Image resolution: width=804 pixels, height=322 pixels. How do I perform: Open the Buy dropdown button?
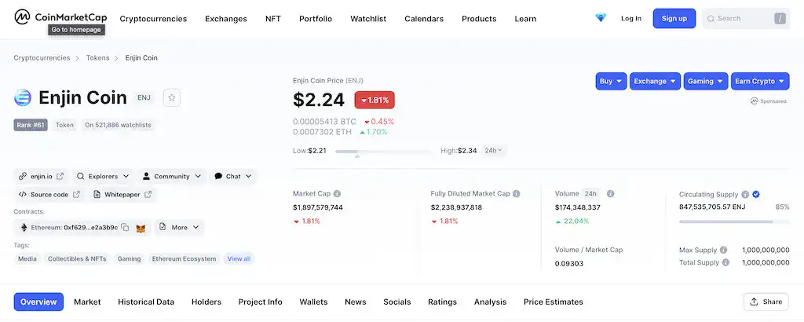click(611, 81)
